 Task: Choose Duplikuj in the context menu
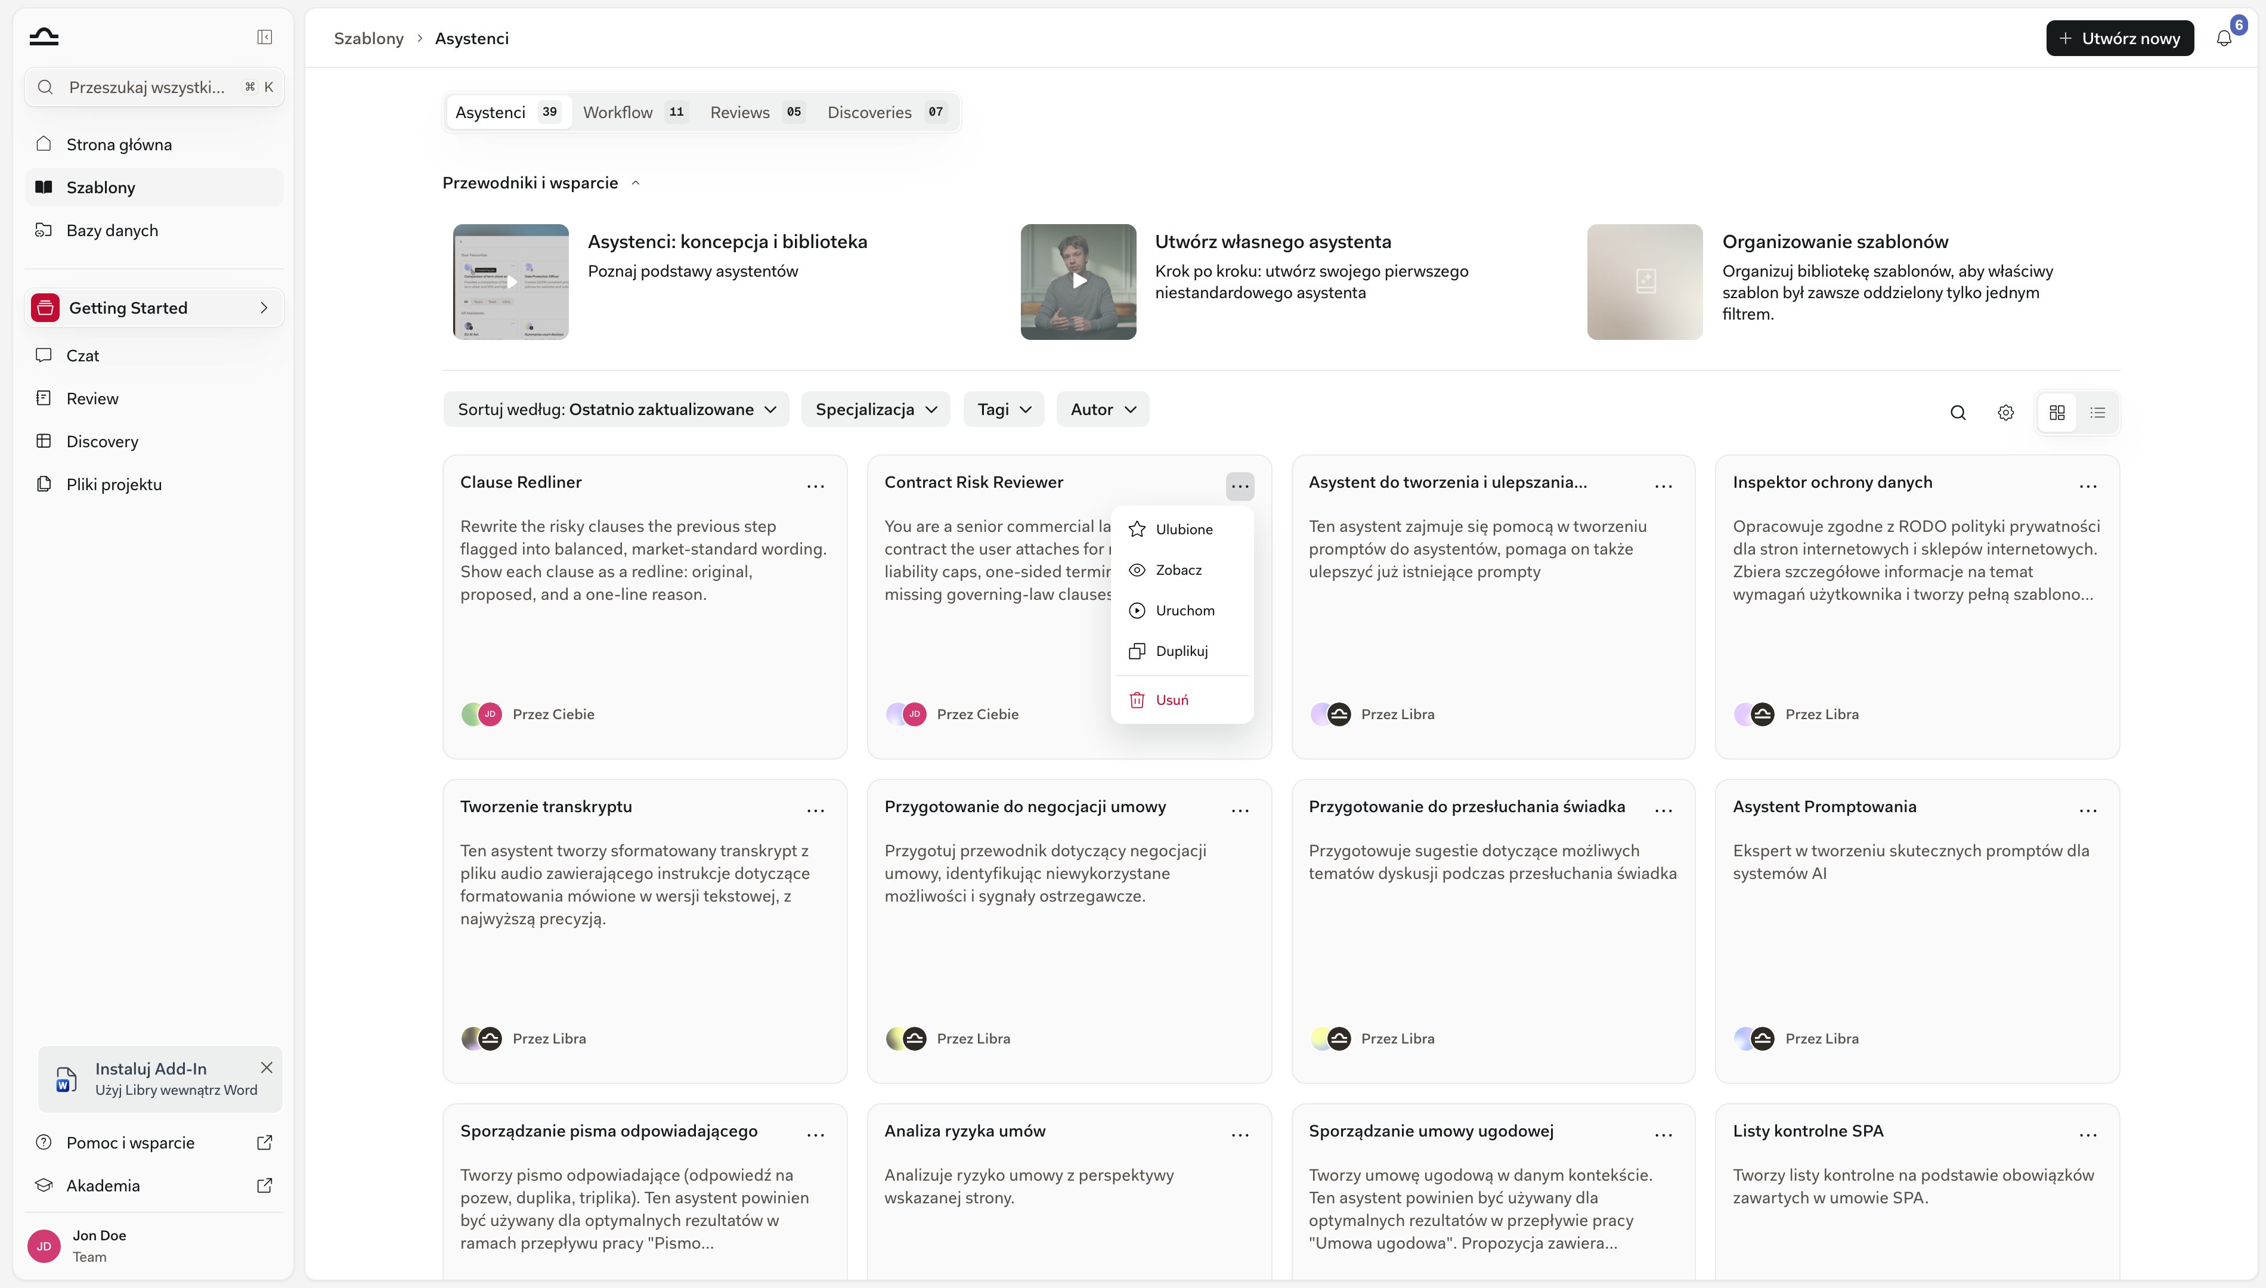point(1182,651)
